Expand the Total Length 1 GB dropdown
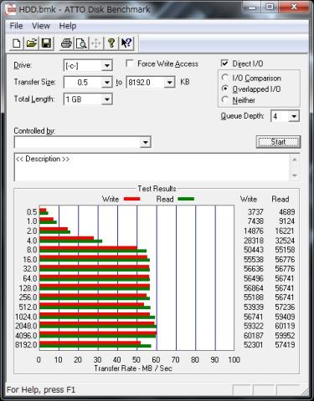The width and height of the screenshot is (314, 401). point(107,99)
